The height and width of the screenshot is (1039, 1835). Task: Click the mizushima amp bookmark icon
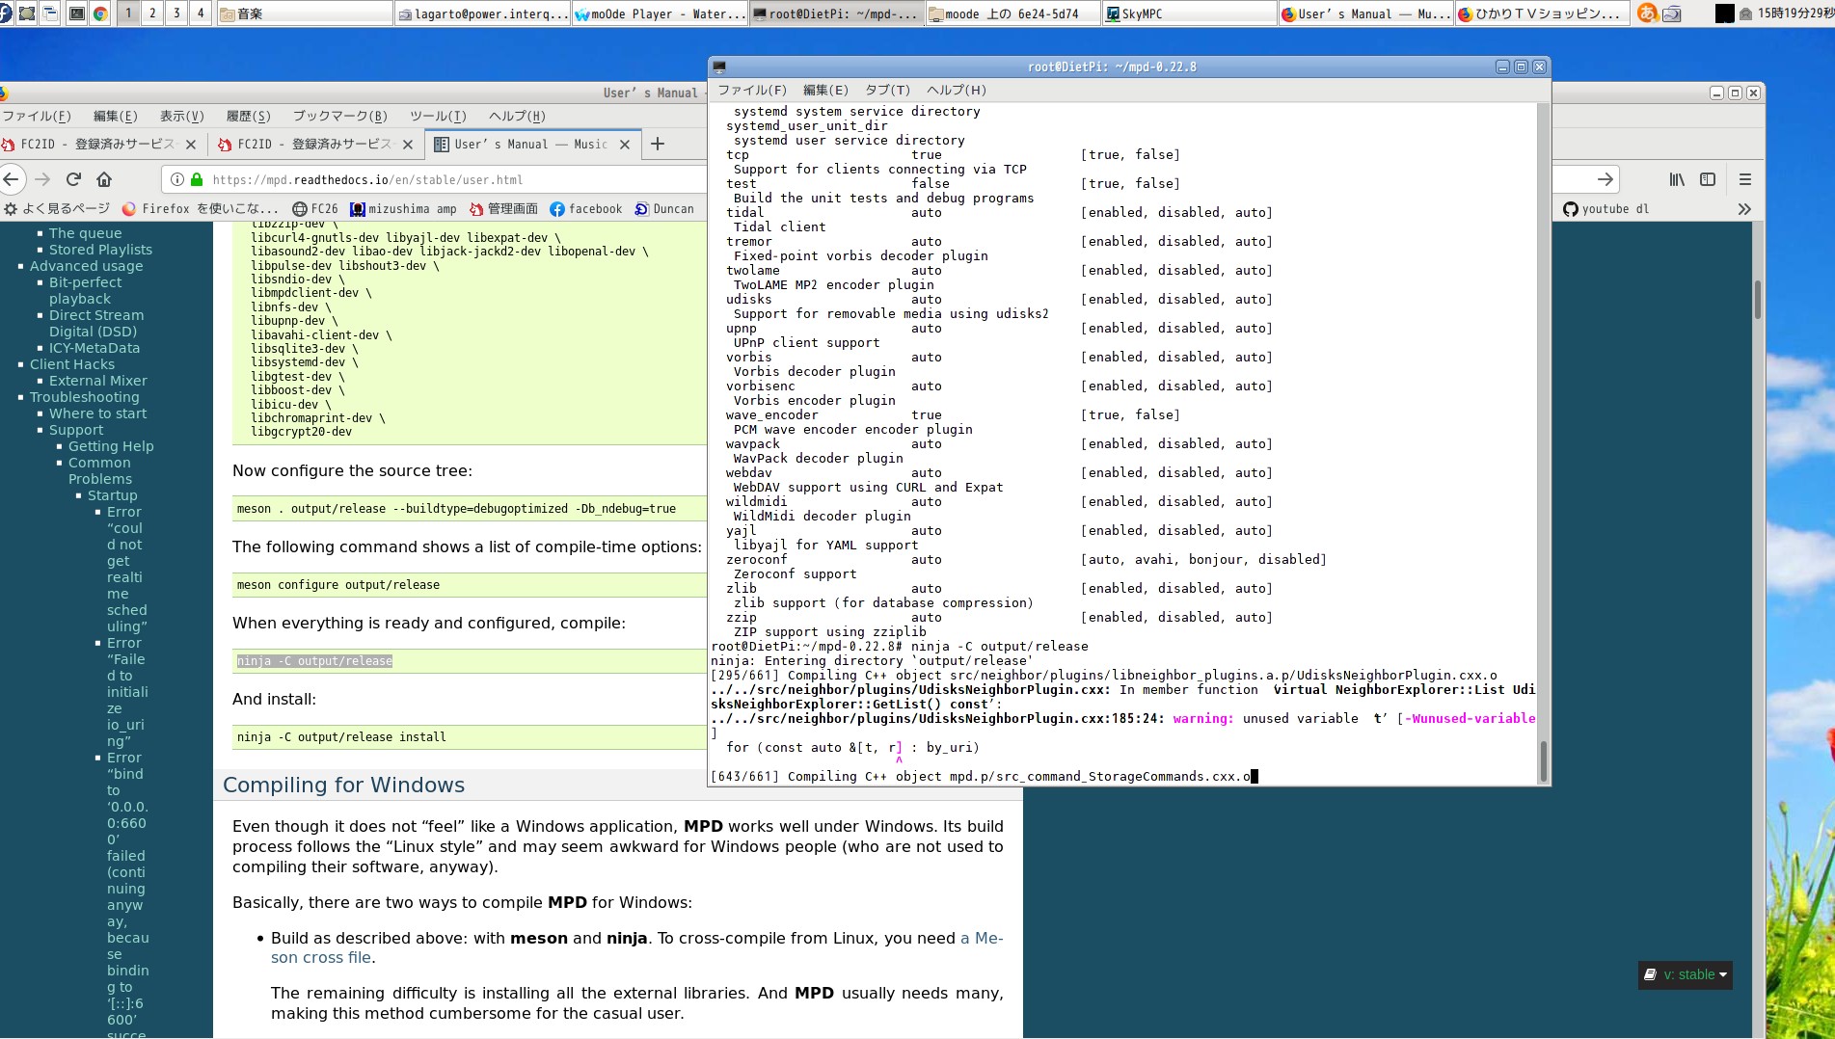coord(357,208)
